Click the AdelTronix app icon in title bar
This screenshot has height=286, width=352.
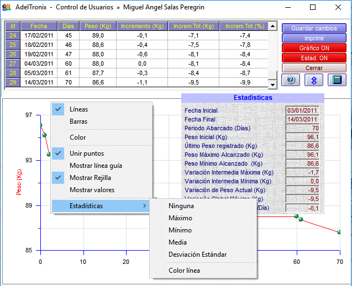[x=7, y=8]
